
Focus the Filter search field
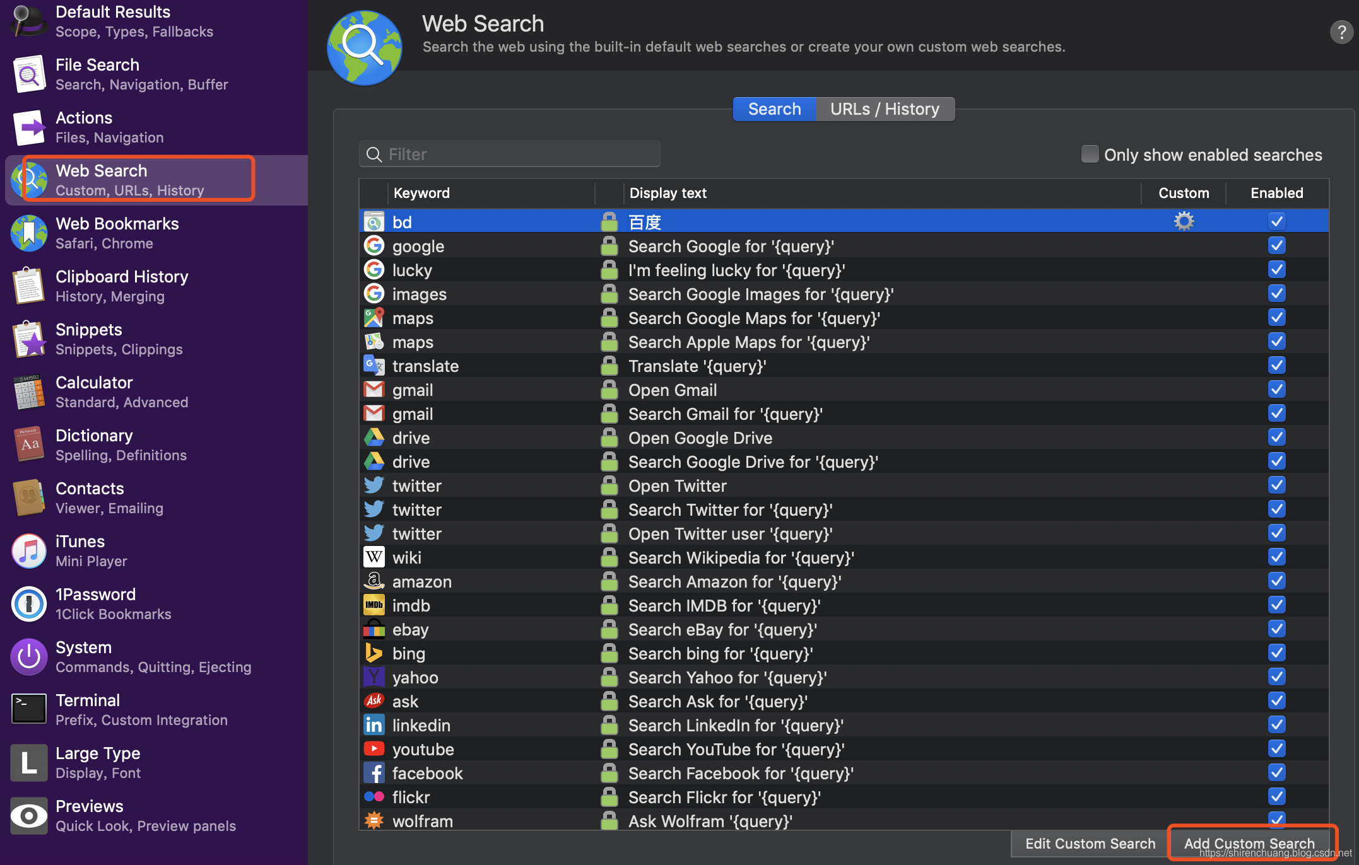pos(510,154)
